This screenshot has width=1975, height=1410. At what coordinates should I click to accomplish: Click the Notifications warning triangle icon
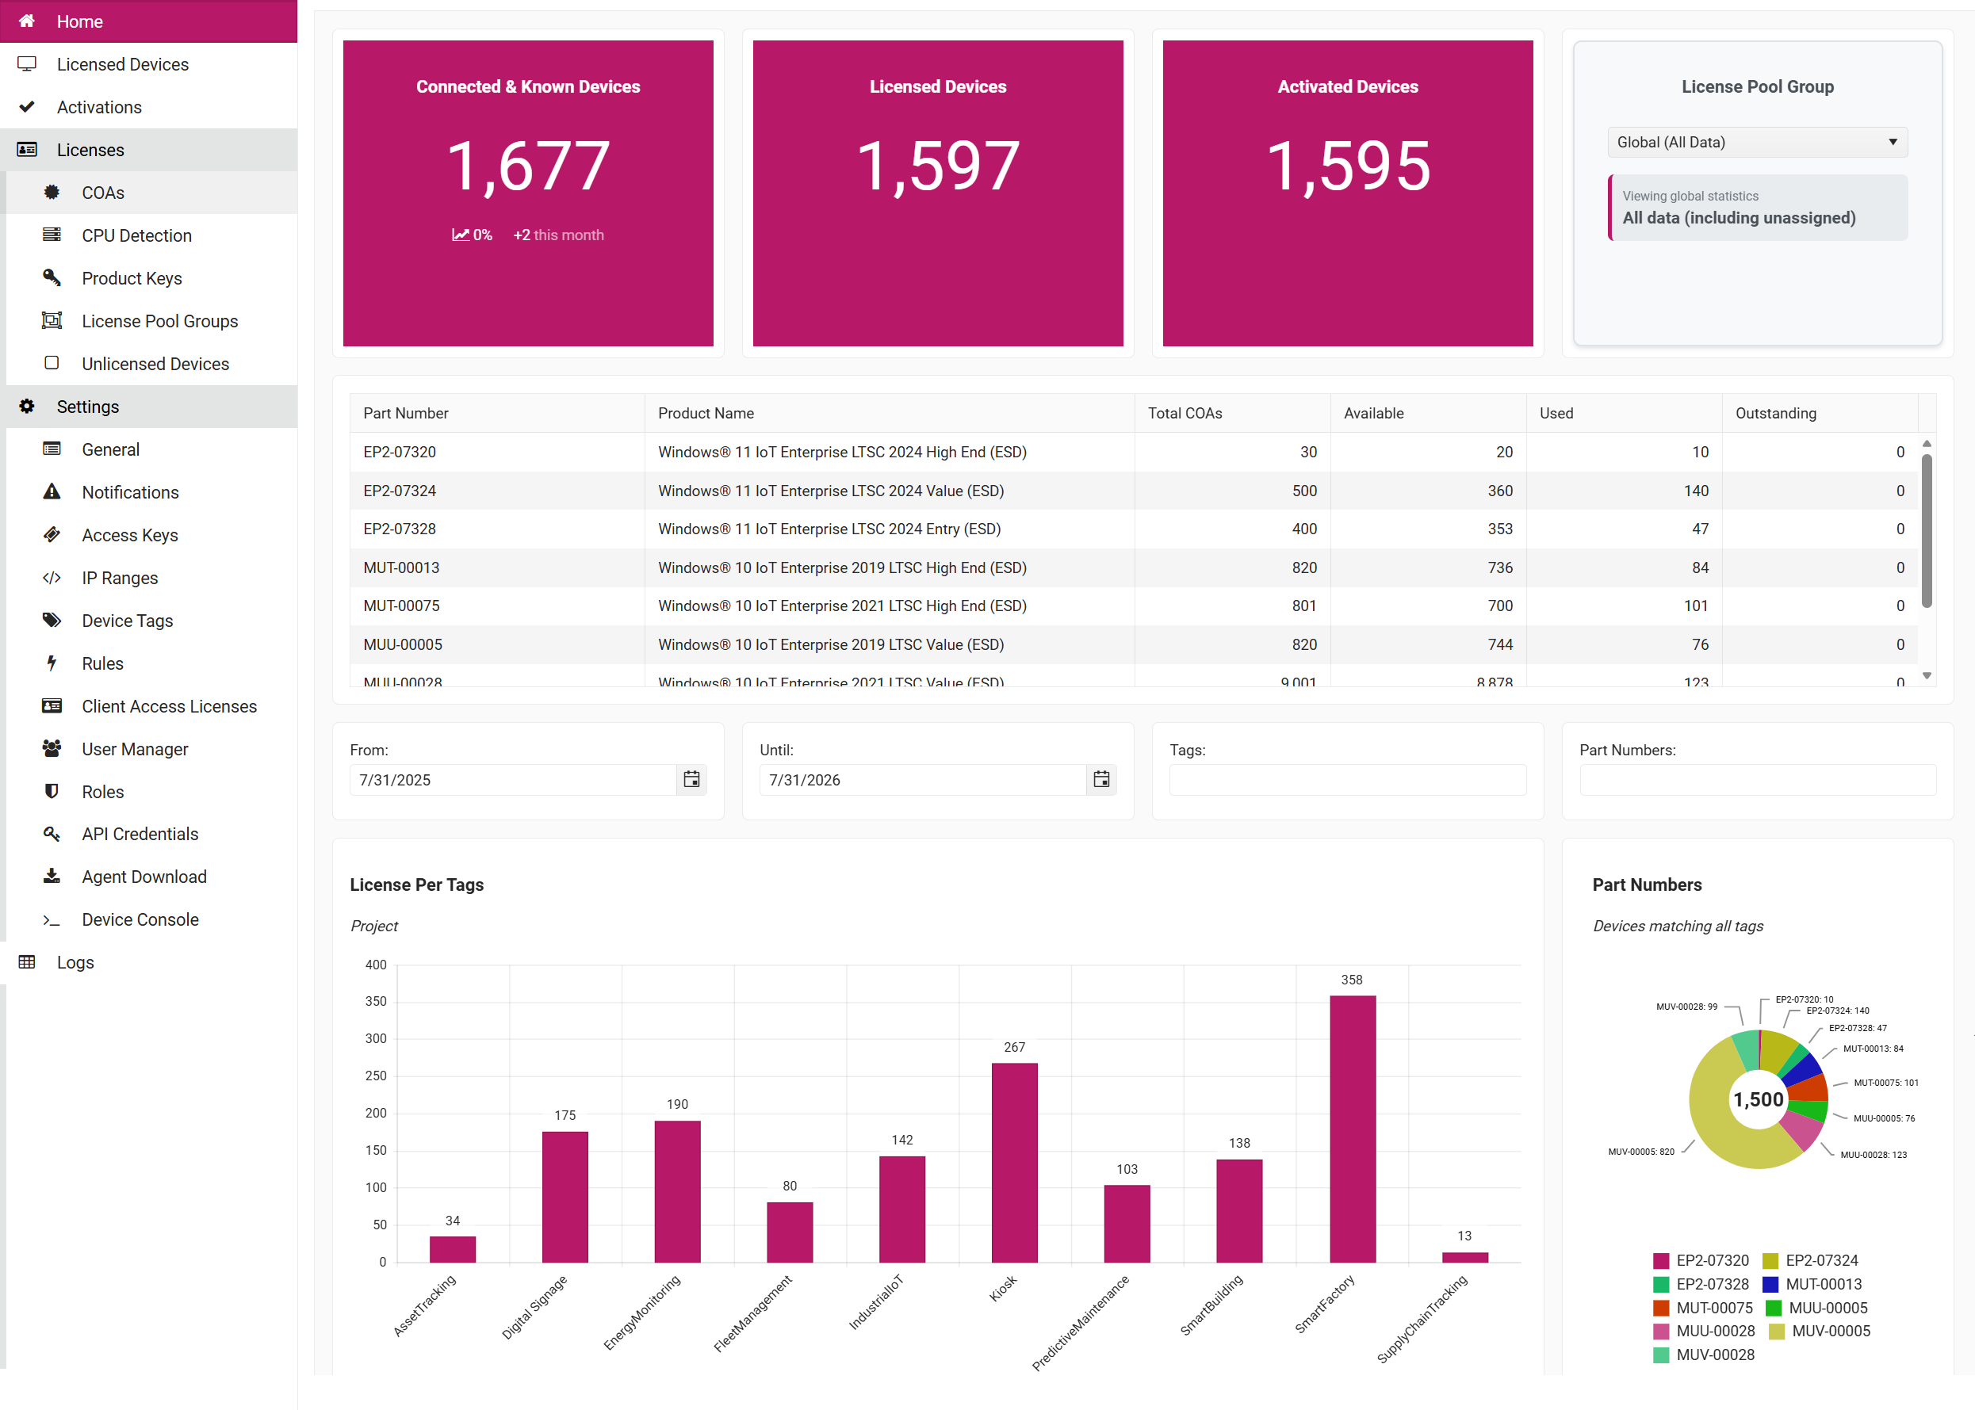pyautogui.click(x=52, y=491)
